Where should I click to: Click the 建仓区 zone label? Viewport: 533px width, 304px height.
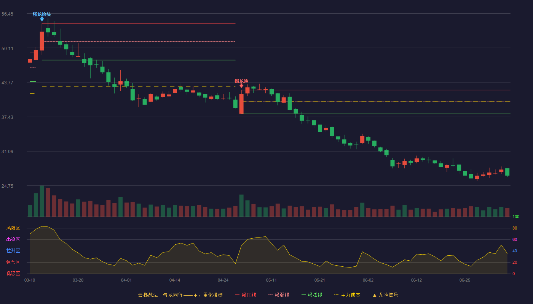coord(13,262)
